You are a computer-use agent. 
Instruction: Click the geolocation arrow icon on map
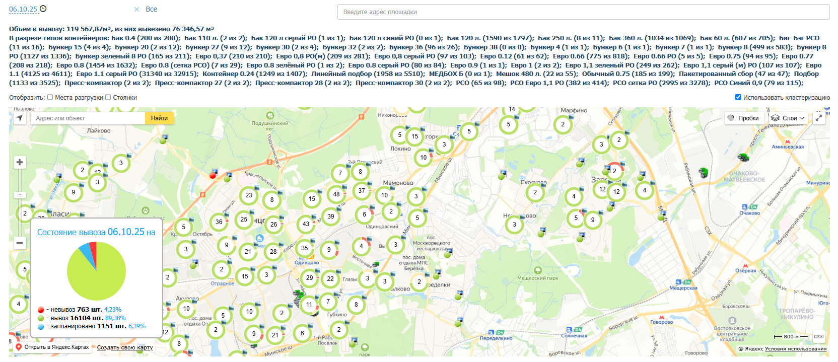pos(19,118)
